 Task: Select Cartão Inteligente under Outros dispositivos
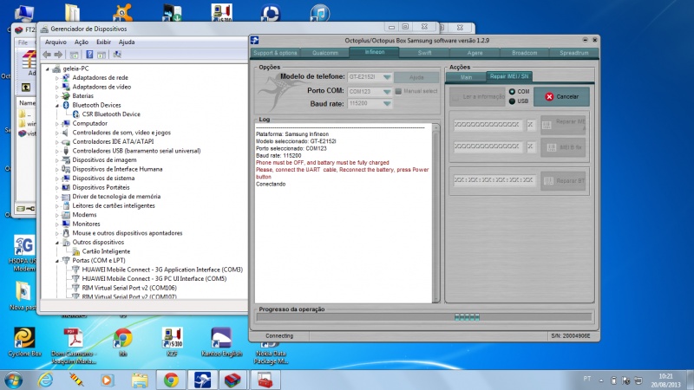click(106, 251)
